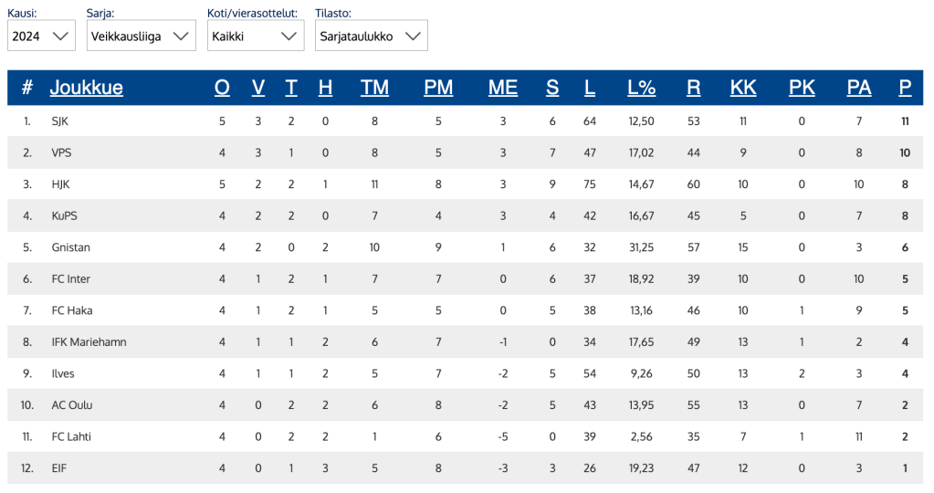Sort by the O column header
This screenshot has height=493, width=934.
tap(222, 88)
